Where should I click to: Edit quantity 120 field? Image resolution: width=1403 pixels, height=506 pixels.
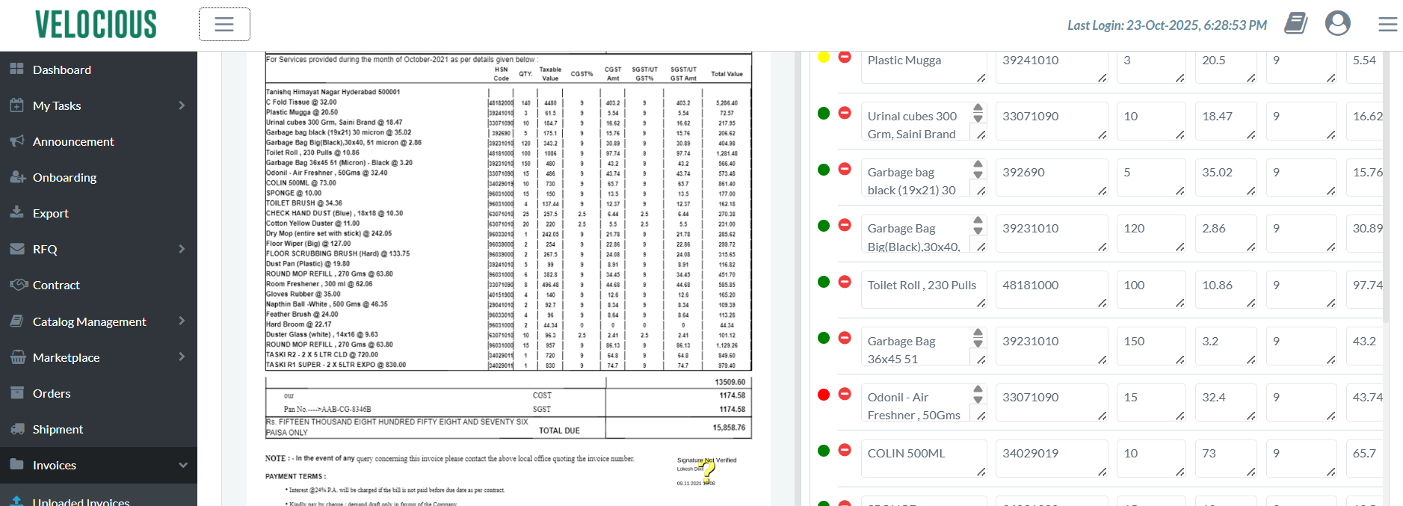pyautogui.click(x=1151, y=233)
